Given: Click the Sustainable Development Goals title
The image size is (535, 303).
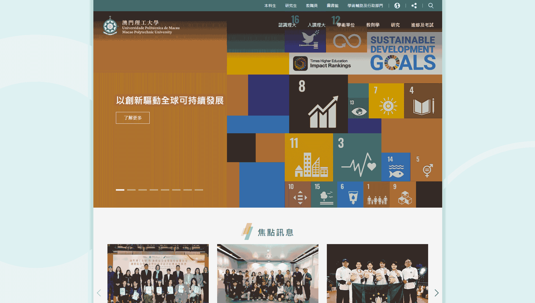Looking at the screenshot, I should point(403,53).
